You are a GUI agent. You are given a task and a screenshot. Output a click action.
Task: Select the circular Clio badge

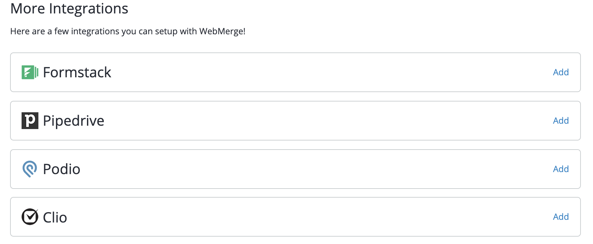coord(30,217)
